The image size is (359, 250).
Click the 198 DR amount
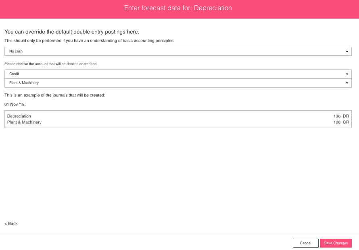(x=341, y=116)
